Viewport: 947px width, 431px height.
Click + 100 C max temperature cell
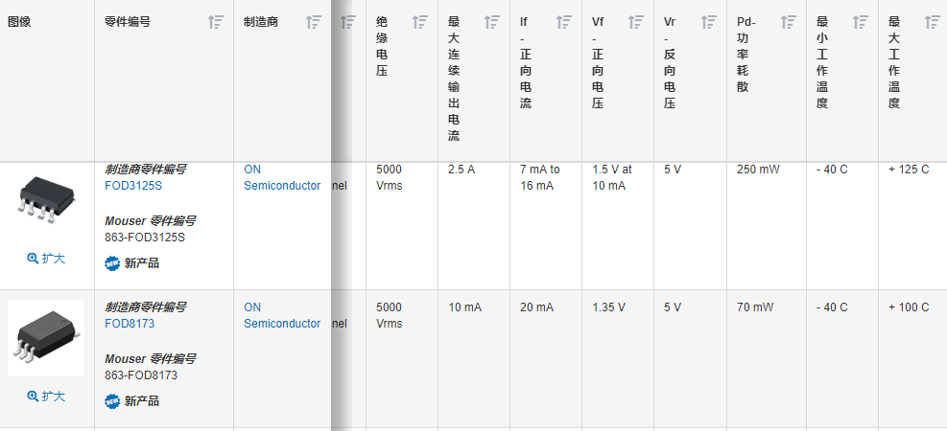pos(909,307)
